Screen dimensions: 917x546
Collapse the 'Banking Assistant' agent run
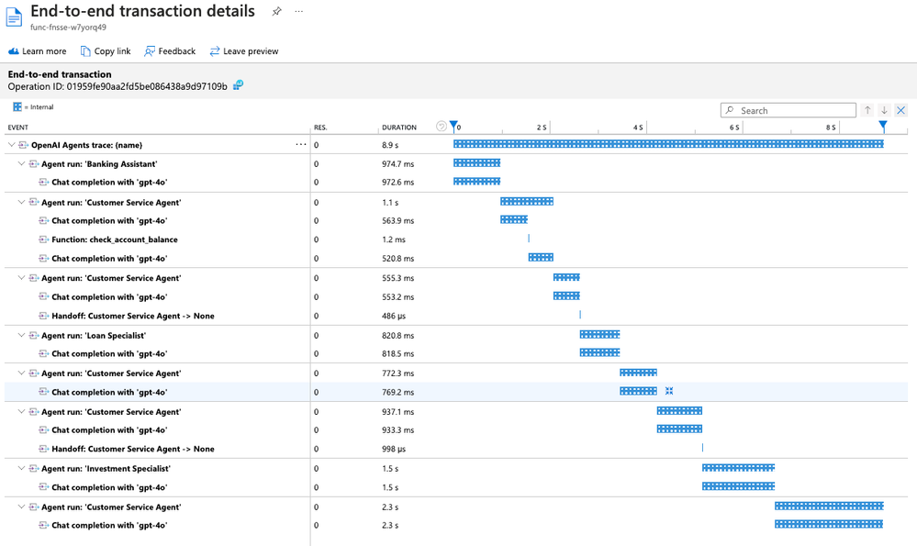click(x=22, y=163)
